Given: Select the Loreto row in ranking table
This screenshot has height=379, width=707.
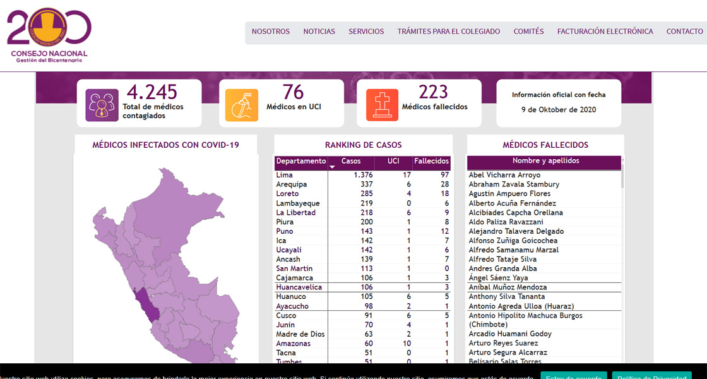Looking at the screenshot, I should [362, 193].
